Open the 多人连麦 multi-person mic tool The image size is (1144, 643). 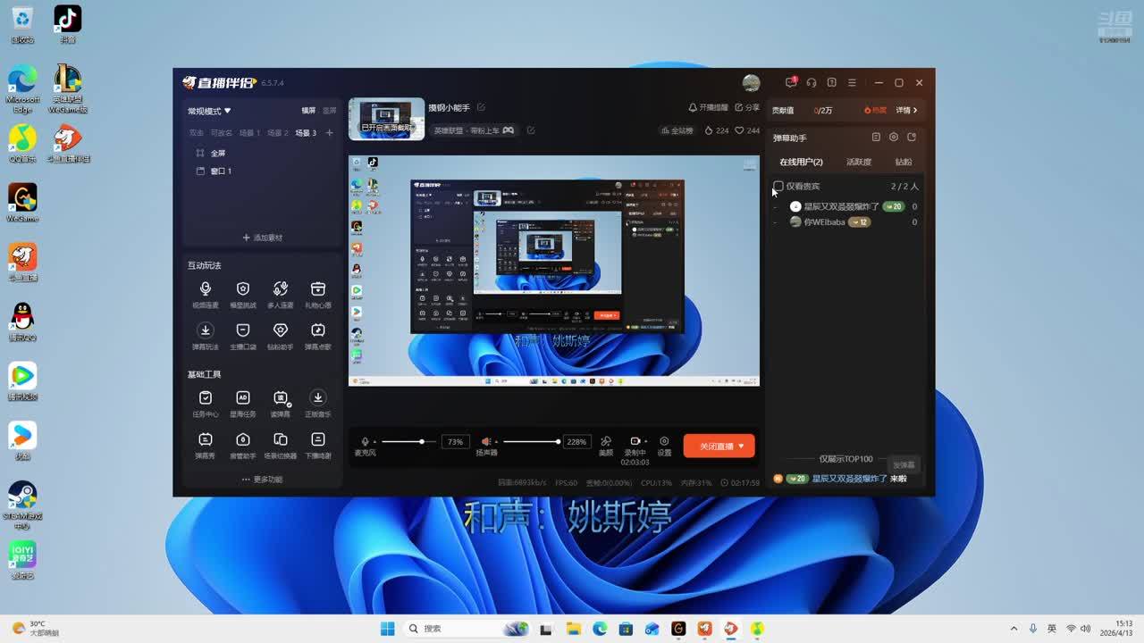tap(281, 289)
